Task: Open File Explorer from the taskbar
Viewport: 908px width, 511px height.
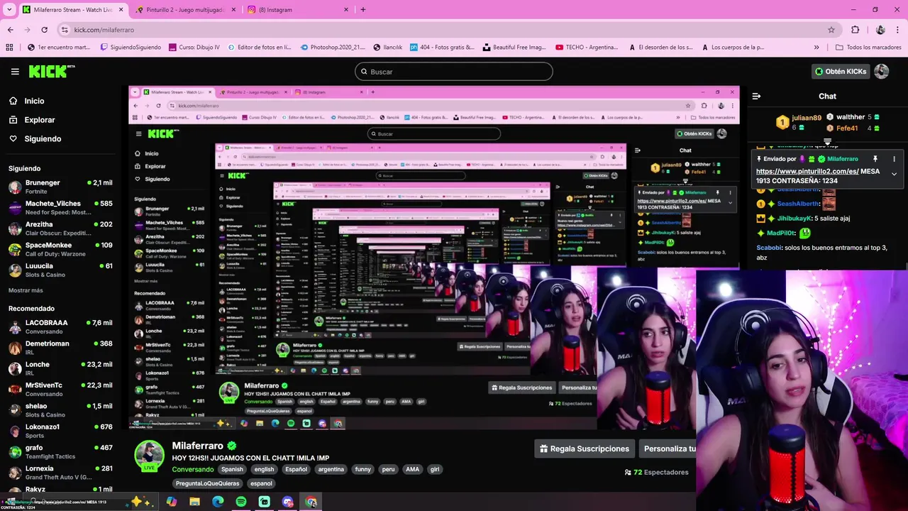Action: (194, 502)
